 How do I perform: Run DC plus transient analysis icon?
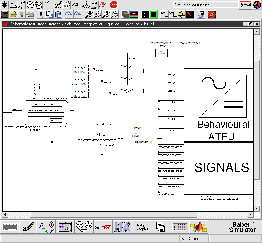coord(39,5)
